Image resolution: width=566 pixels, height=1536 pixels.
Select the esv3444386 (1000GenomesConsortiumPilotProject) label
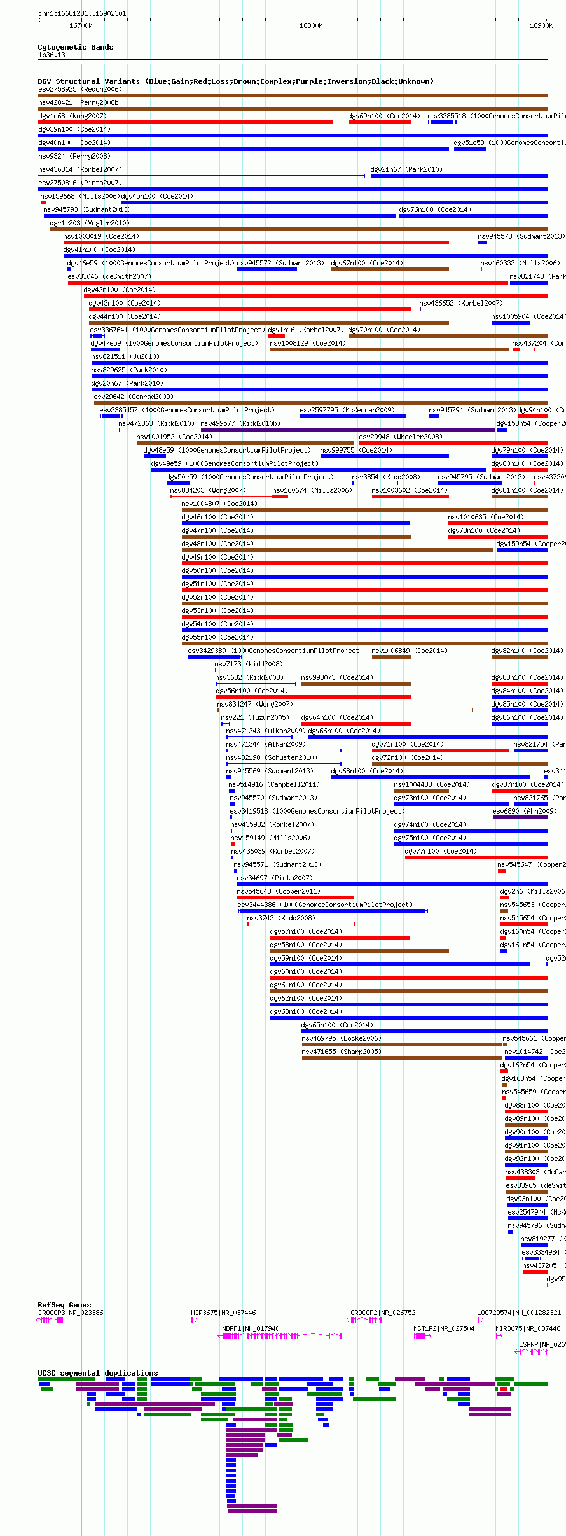tap(325, 905)
